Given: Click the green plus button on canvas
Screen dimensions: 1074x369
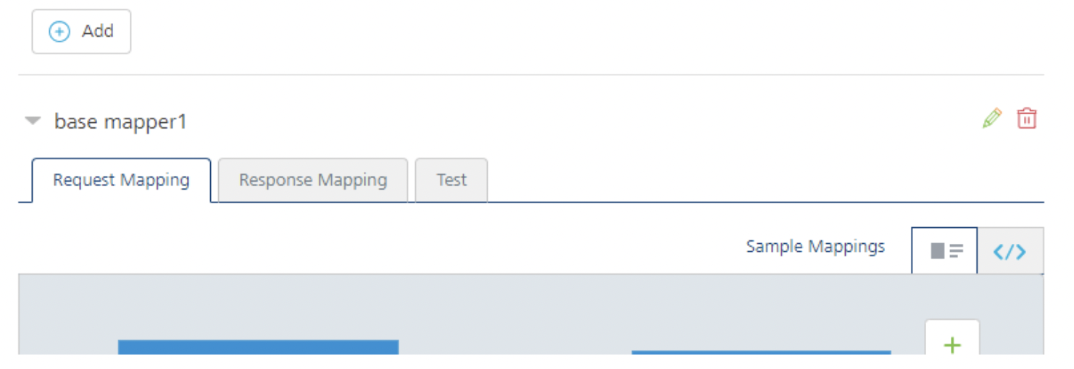Looking at the screenshot, I should [x=952, y=344].
